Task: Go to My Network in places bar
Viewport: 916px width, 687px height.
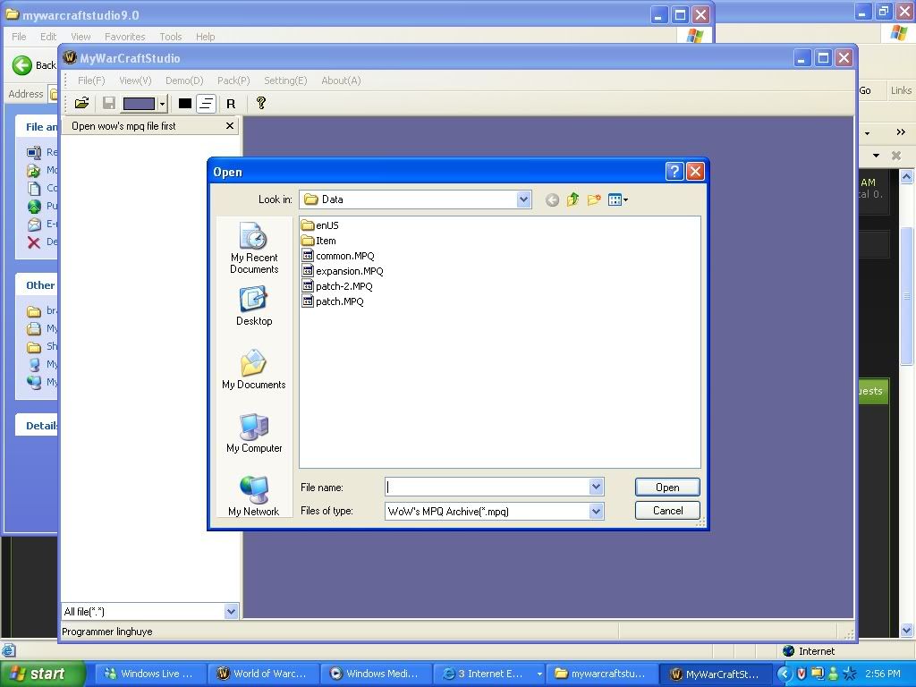Action: tap(254, 496)
